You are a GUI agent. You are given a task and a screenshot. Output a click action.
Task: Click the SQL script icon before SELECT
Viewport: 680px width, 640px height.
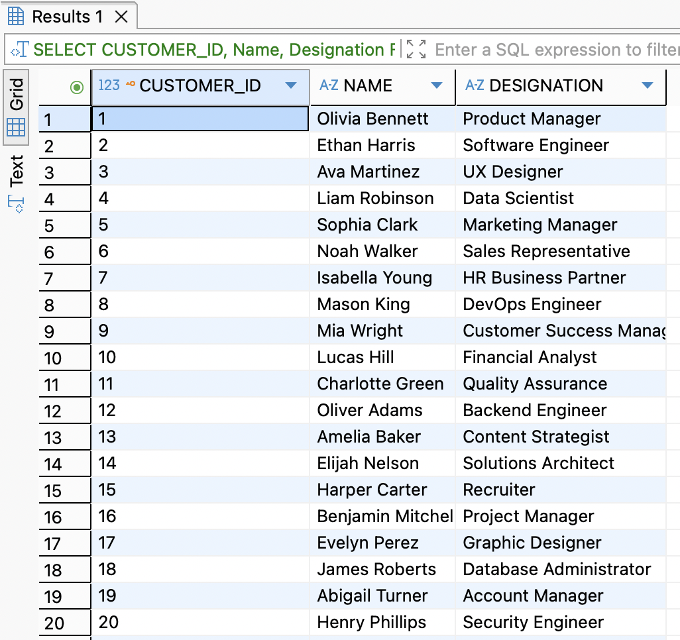tap(20, 50)
